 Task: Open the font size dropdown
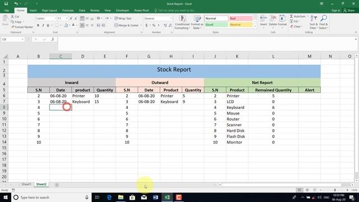pos(67,19)
